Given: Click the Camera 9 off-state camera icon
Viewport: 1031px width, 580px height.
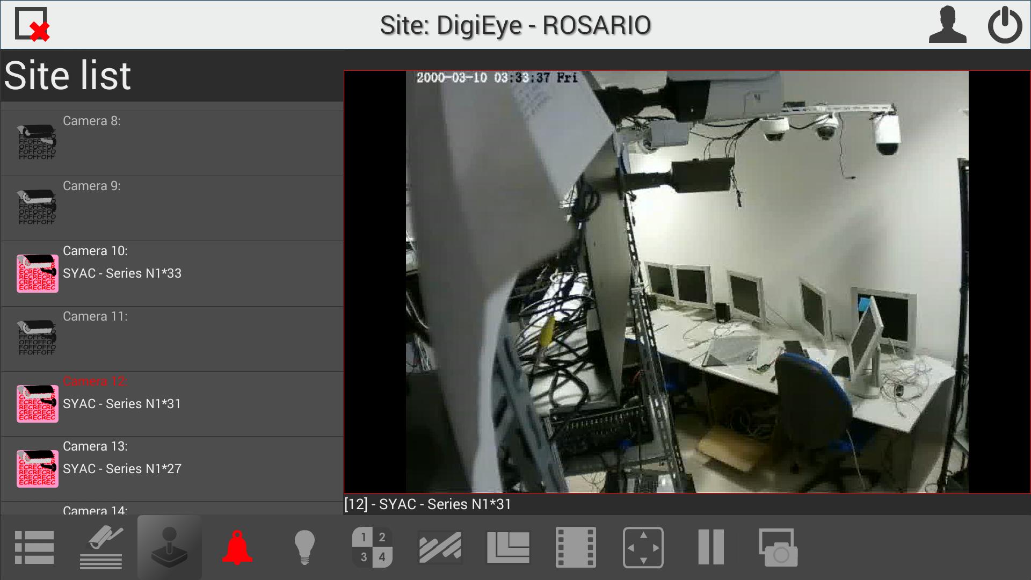Looking at the screenshot, I should (x=37, y=207).
